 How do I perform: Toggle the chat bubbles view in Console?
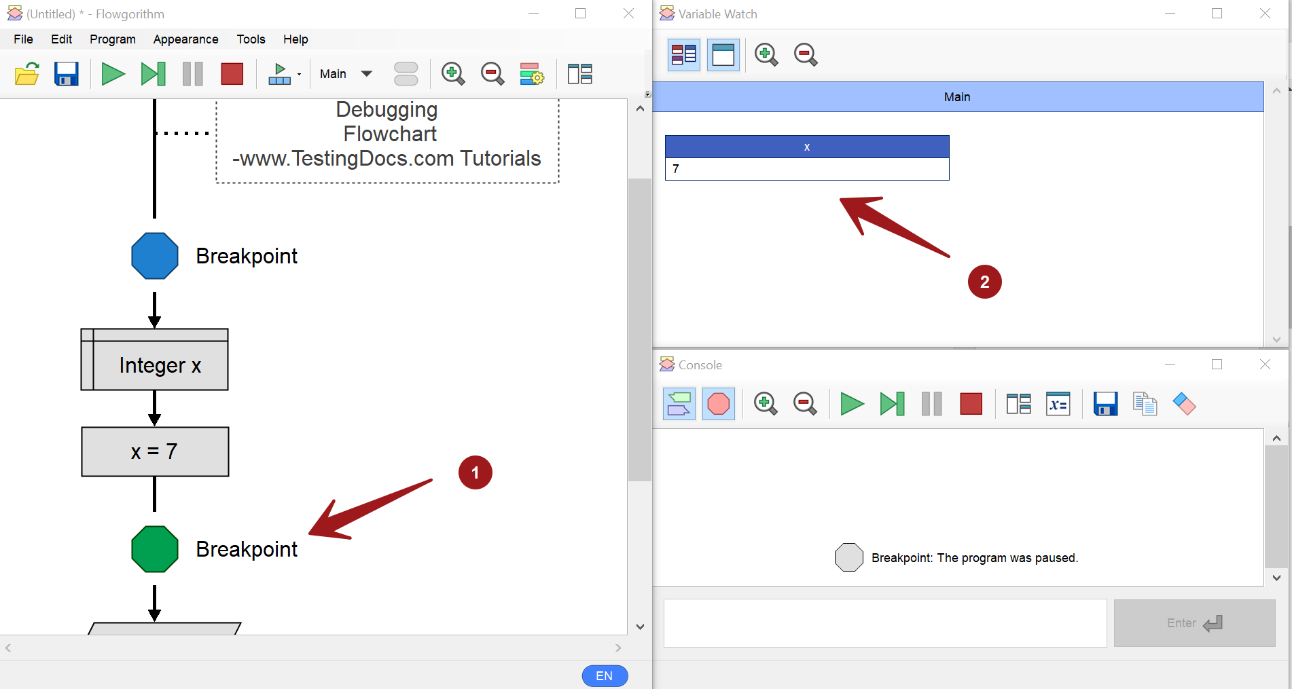coord(679,405)
